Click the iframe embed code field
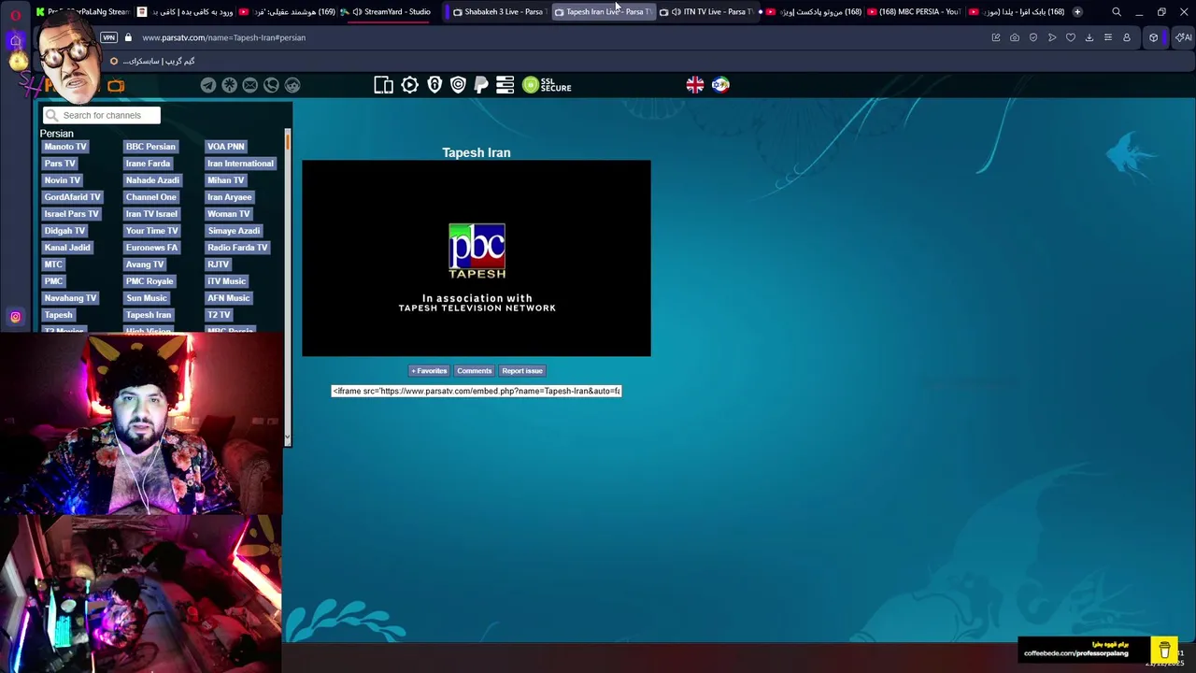 (477, 391)
